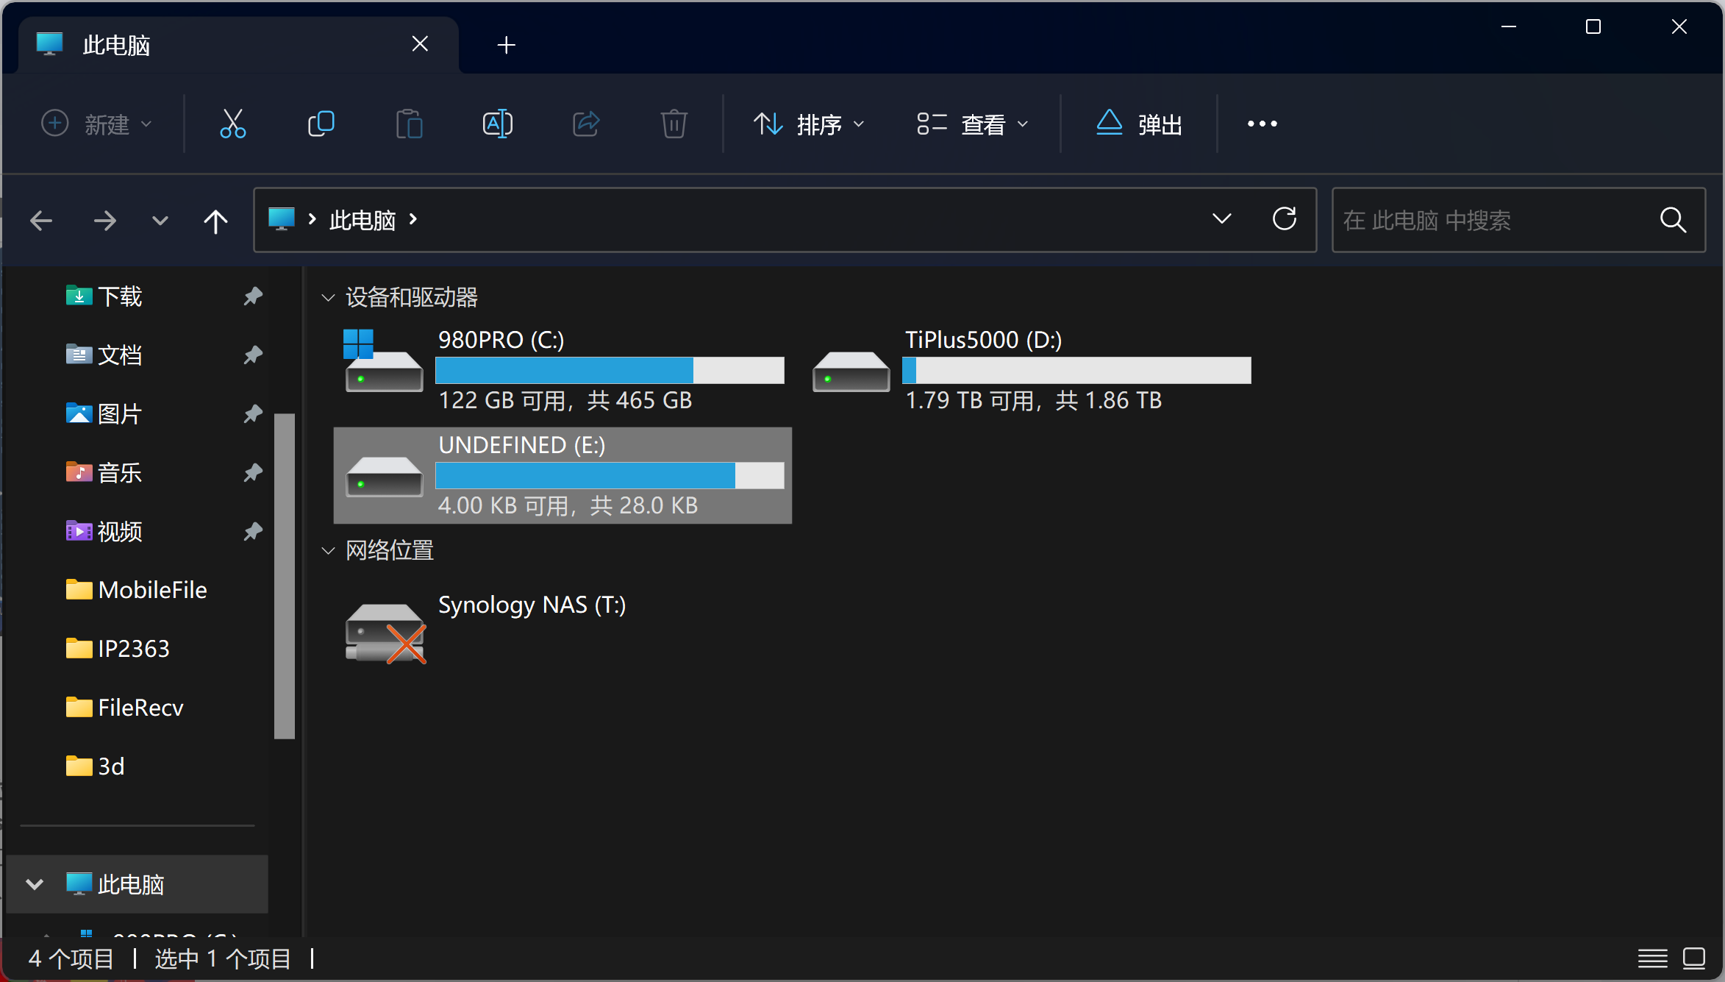
Task: Select 此电脑 in the navigation pane
Action: point(137,884)
